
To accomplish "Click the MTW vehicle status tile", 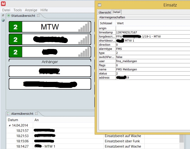I will (50, 27).
